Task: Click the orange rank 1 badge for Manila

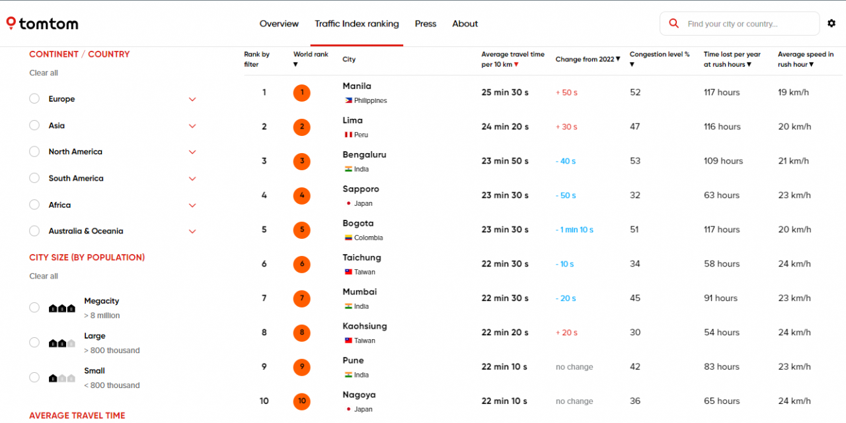Action: coord(302,92)
